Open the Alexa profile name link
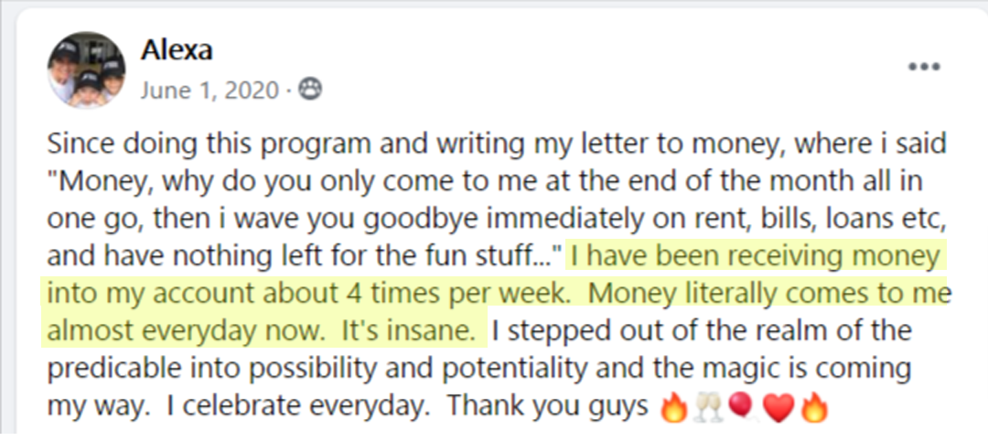 177,51
